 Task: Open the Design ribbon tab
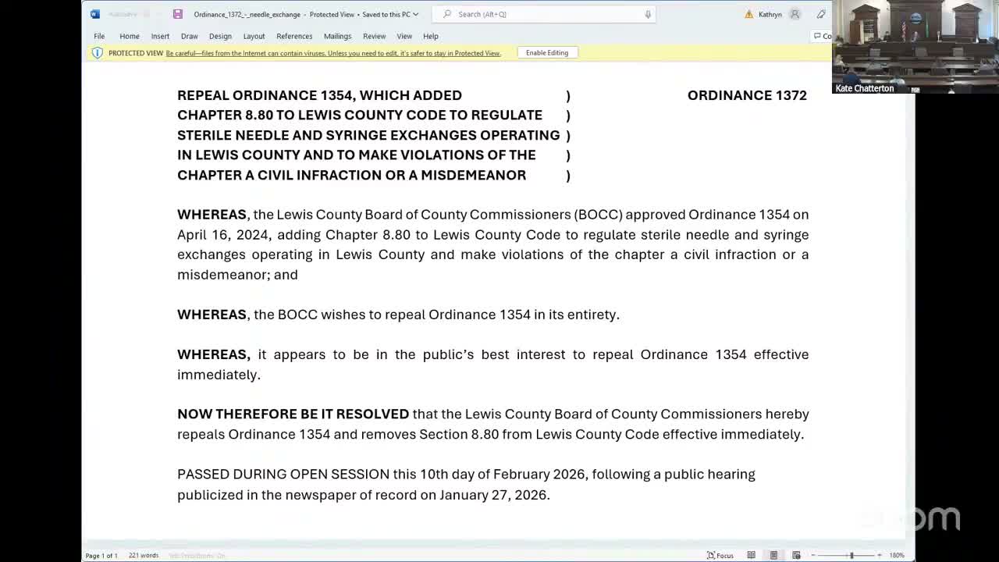tap(220, 36)
